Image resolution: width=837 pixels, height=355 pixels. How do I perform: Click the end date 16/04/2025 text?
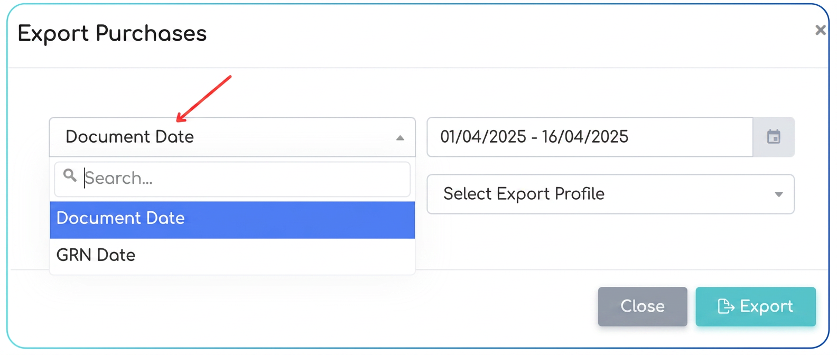585,137
